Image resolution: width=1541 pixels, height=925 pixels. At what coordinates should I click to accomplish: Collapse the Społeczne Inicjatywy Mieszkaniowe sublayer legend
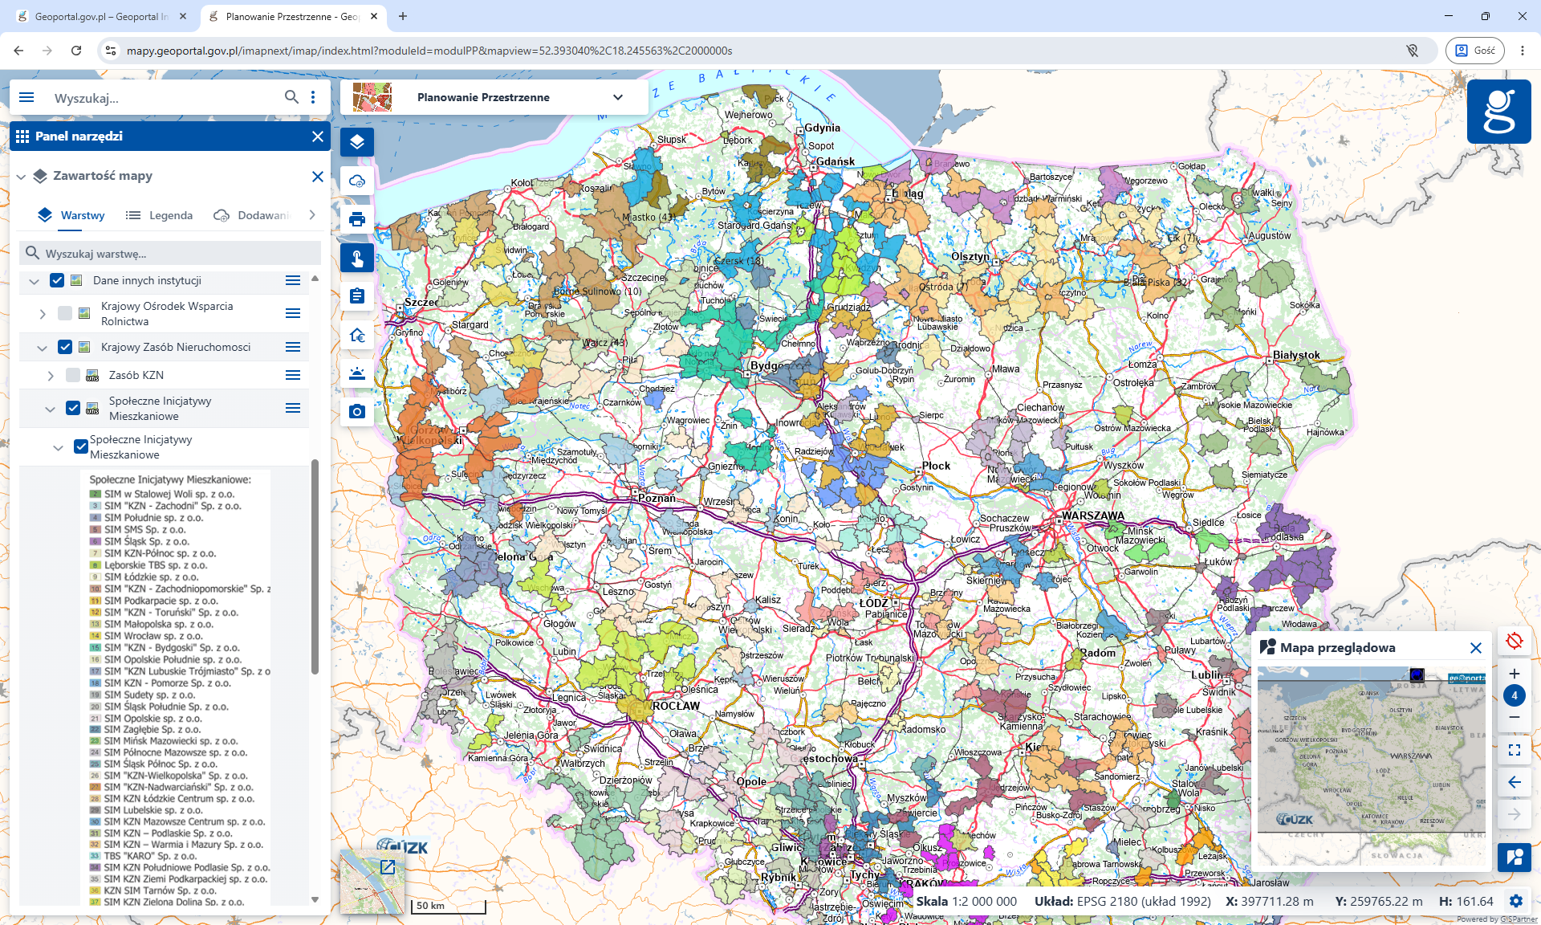pos(58,447)
